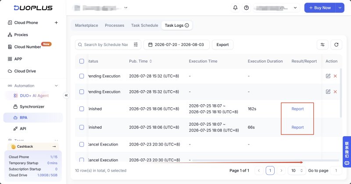Switch to the Task Schedule tab

click(x=145, y=25)
